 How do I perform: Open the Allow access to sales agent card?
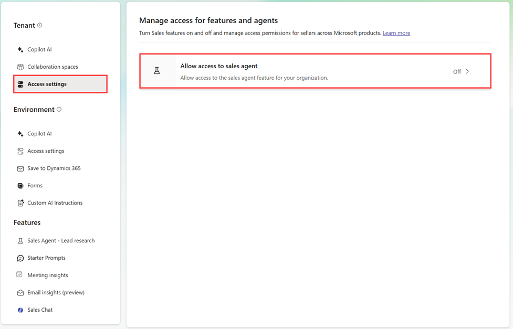[316, 71]
